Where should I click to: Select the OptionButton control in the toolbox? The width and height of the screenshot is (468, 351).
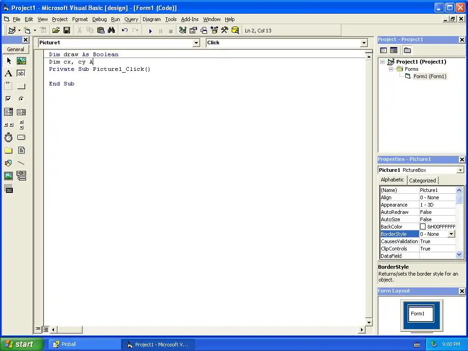point(21,99)
